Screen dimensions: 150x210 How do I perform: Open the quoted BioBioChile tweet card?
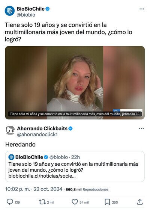[75, 166]
